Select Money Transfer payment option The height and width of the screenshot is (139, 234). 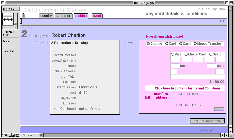point(195,44)
